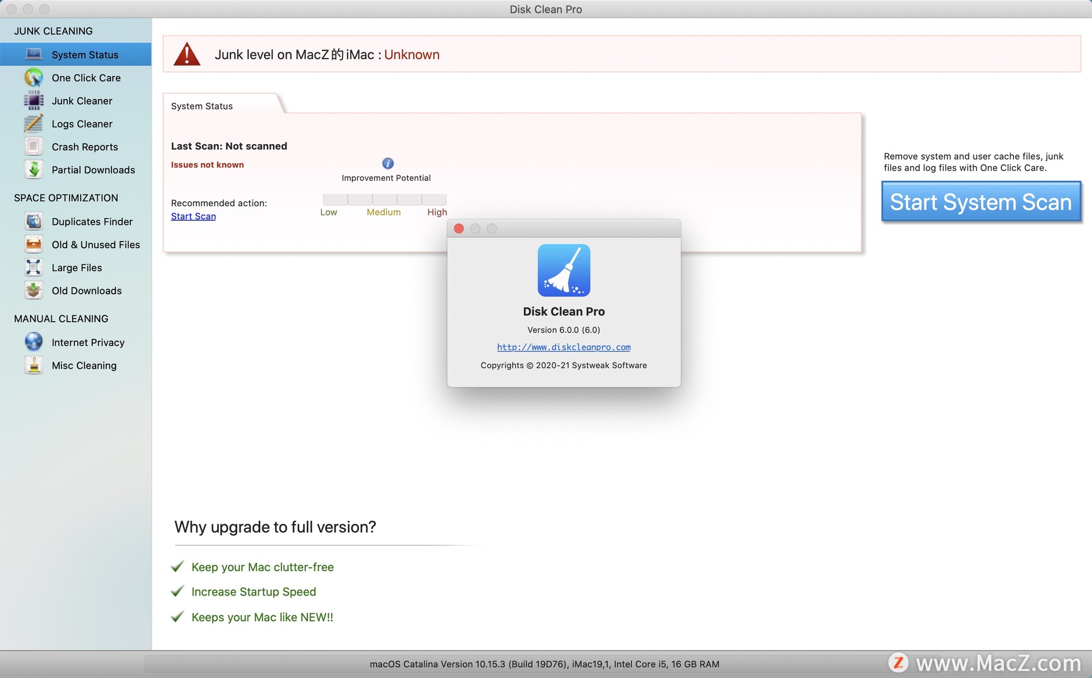Image resolution: width=1092 pixels, height=678 pixels.
Task: Click the Junk Cleaner sidebar icon
Action: (34, 100)
